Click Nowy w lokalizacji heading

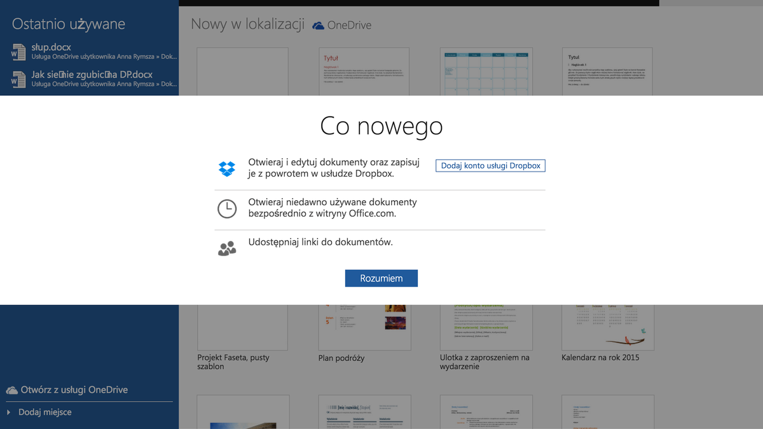(x=247, y=24)
